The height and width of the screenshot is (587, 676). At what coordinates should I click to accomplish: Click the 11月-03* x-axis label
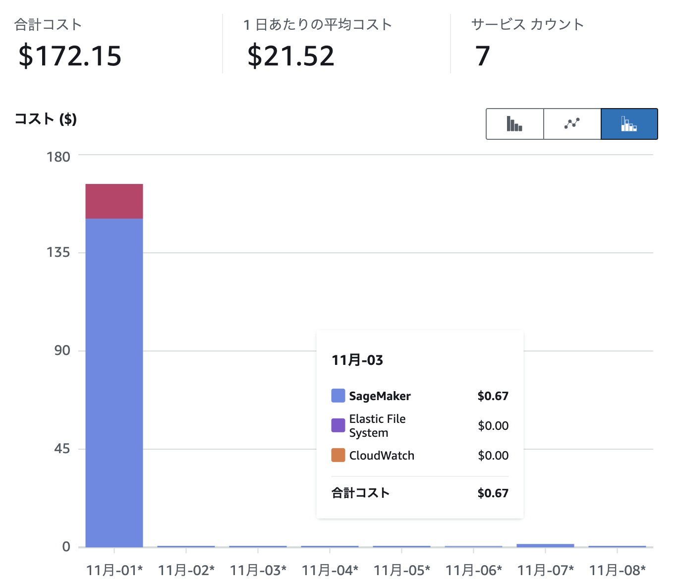(258, 569)
